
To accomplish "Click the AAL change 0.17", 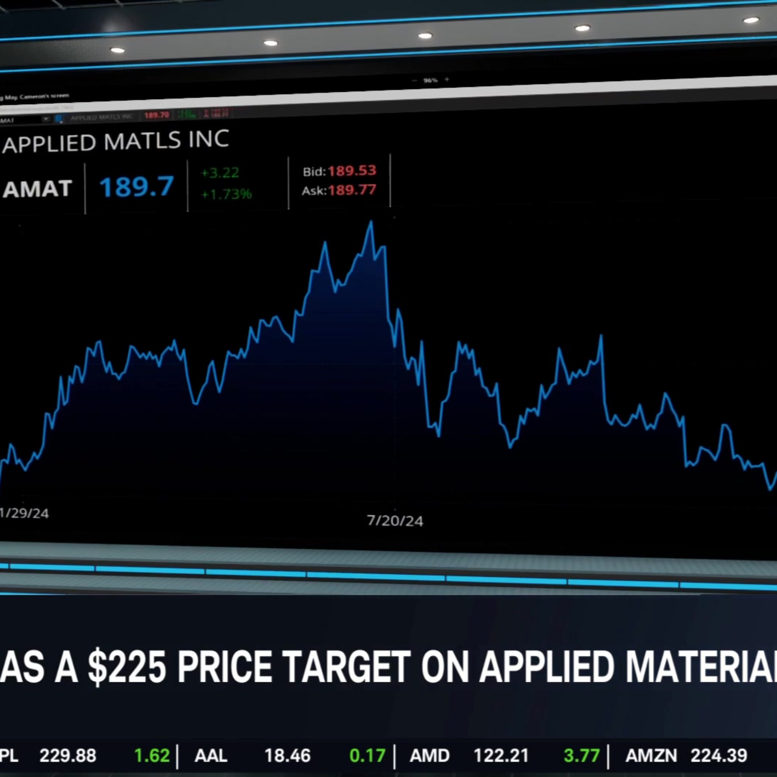I will [368, 756].
